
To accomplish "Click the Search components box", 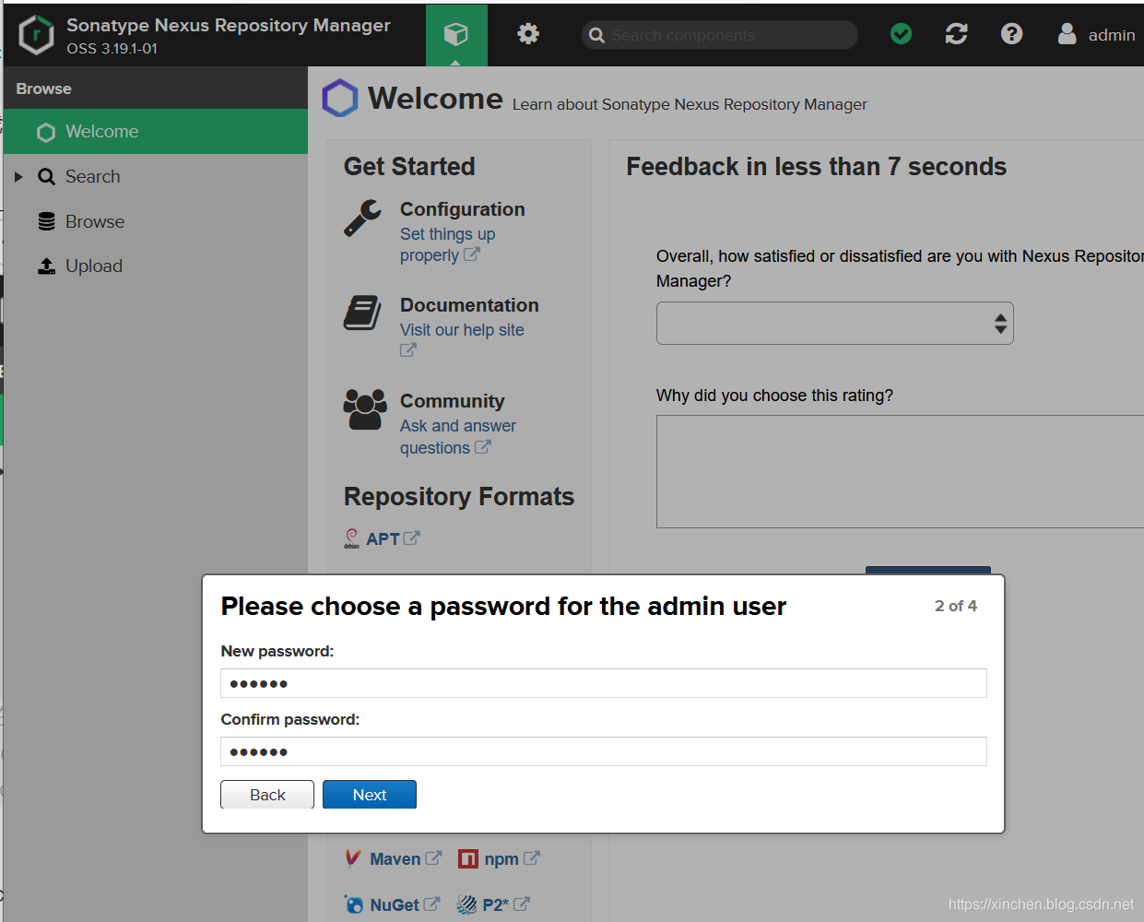I will click(720, 35).
